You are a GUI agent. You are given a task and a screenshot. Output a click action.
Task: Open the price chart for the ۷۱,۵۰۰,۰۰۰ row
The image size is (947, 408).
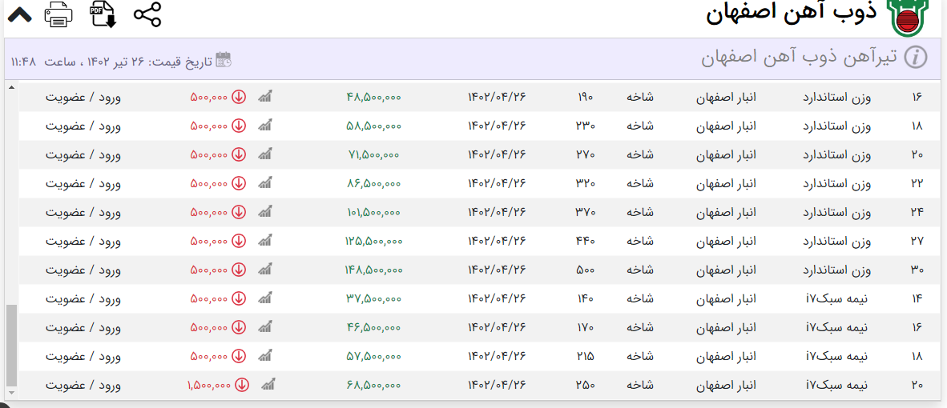[264, 155]
